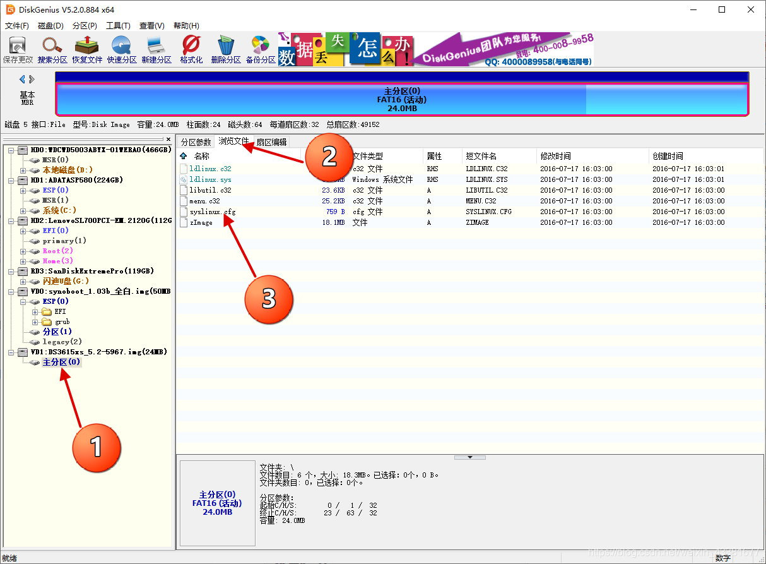Expand the grub folder node
The height and width of the screenshot is (564, 766).
[x=35, y=322]
